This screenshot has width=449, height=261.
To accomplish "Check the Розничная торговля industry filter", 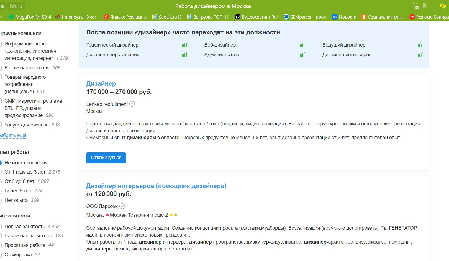I will point(1,68).
